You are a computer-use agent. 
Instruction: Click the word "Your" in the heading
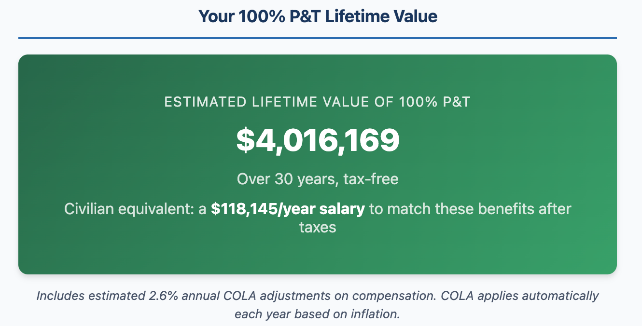215,17
